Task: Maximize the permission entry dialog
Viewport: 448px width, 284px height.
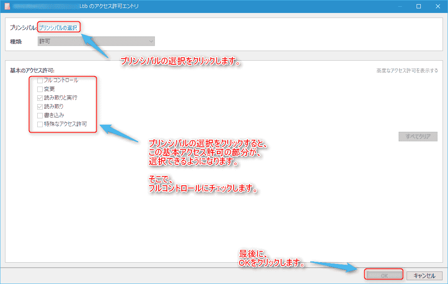Action: tap(418, 6)
